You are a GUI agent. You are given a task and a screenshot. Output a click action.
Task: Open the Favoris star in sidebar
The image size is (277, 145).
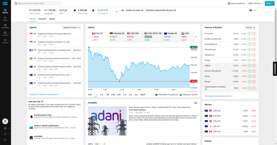[x=5, y=18]
